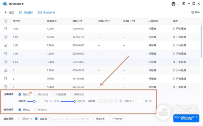Image resolution: width=203 pixels, height=126 pixels.
Task: Click the 5787x3863 dimension cell
Action: pyautogui.click(x=78, y=62)
